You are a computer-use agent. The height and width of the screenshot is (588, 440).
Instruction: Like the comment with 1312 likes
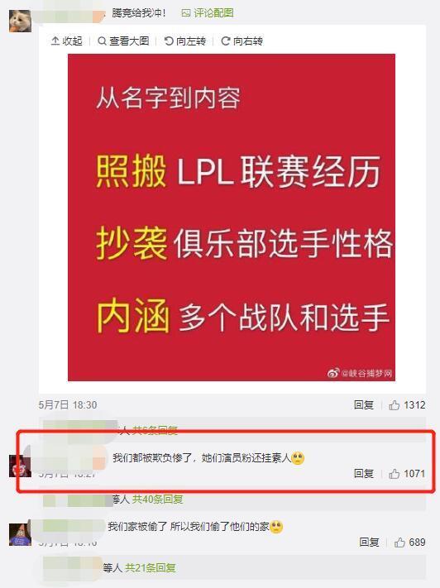point(407,405)
